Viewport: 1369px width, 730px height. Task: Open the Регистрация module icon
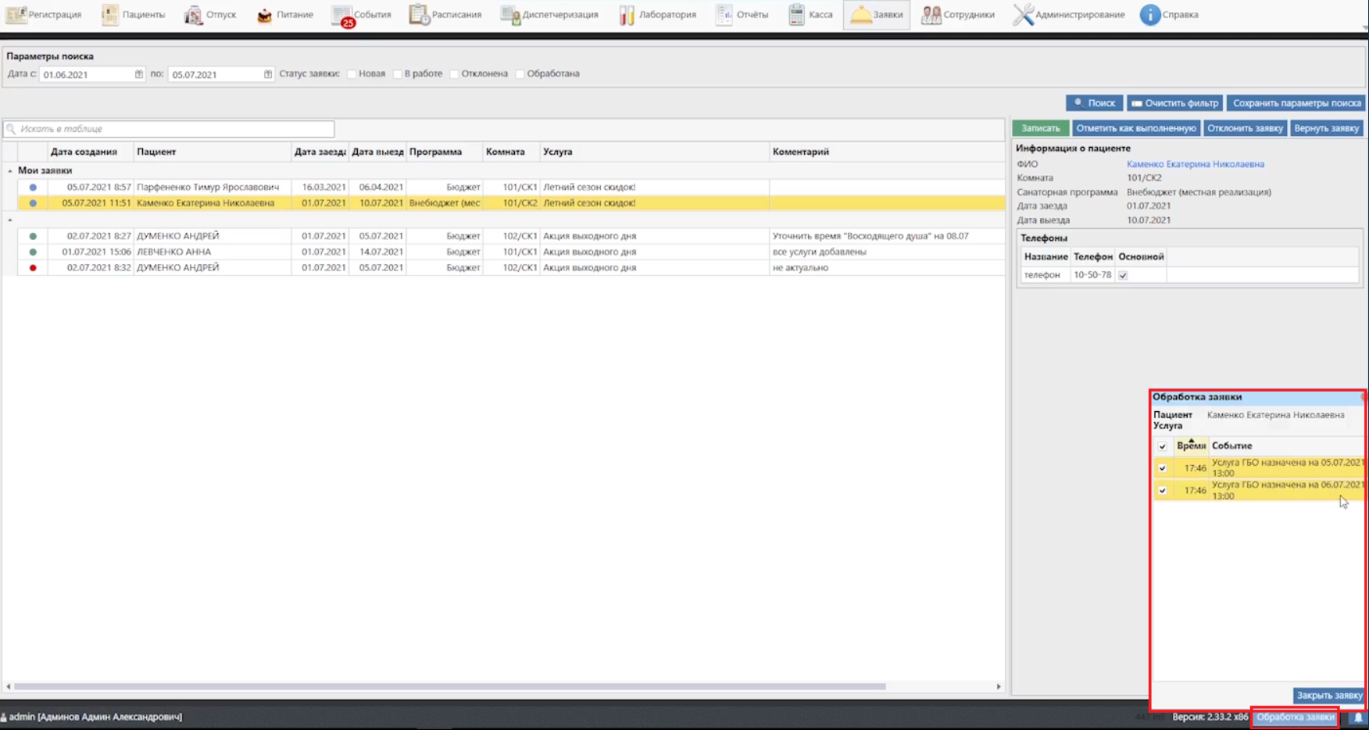[x=16, y=15]
